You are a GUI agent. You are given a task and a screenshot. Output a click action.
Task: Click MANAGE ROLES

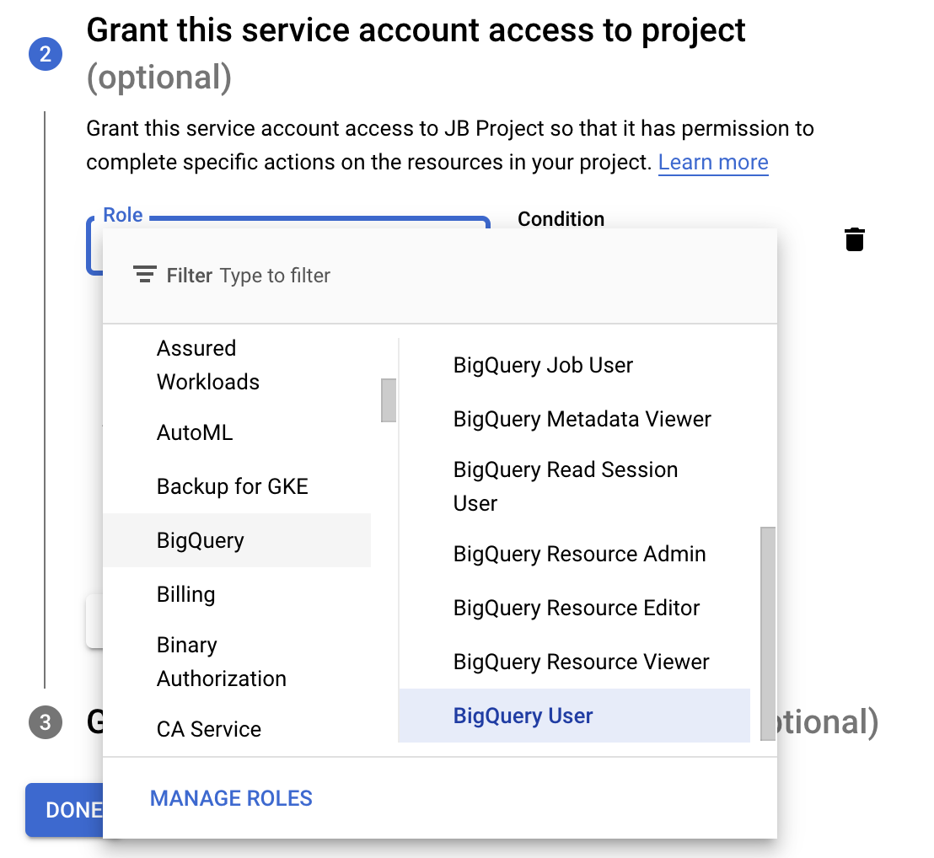pyautogui.click(x=230, y=797)
